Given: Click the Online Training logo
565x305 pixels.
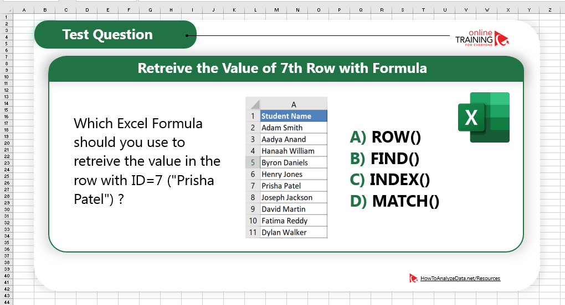Looking at the screenshot, I should tap(482, 38).
